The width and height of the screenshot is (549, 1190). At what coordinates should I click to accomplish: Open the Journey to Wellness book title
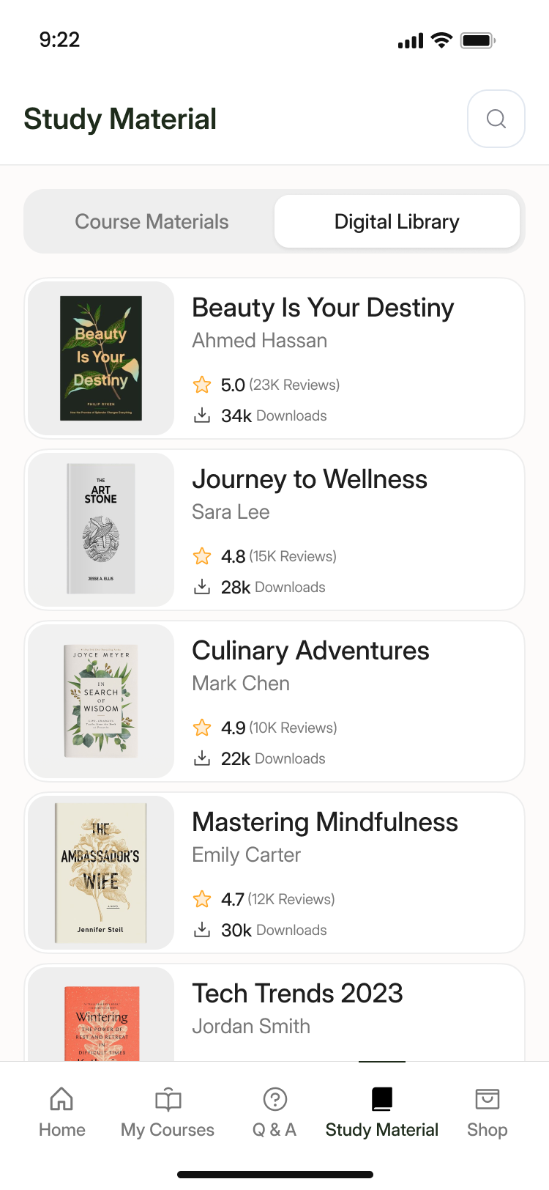(x=309, y=479)
